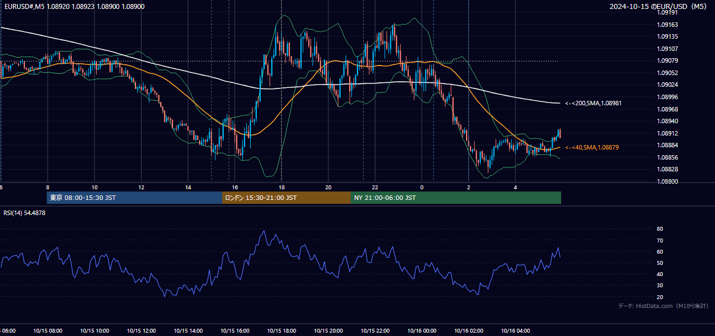Select hour label 16 on price chart axis
The width and height of the screenshot is (715, 336).
point(235,187)
